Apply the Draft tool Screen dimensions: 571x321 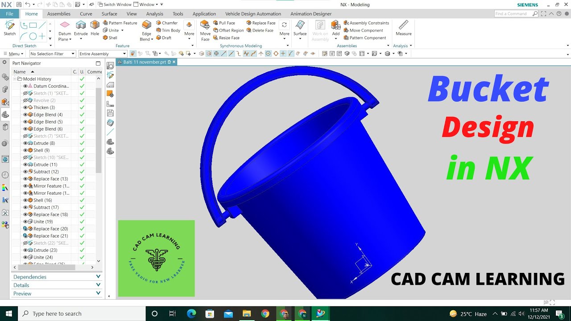(x=164, y=38)
